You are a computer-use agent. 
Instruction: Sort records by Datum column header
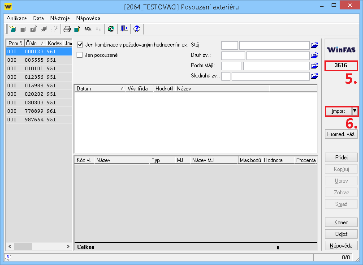pyautogui.click(x=84, y=89)
